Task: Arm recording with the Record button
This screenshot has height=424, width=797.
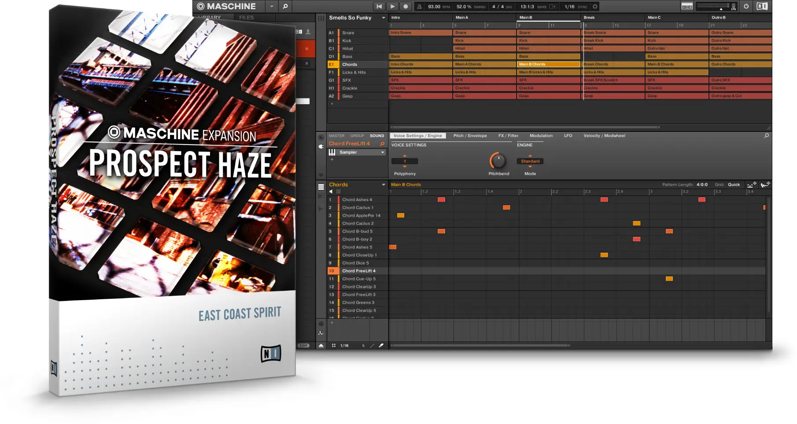Action: [406, 7]
